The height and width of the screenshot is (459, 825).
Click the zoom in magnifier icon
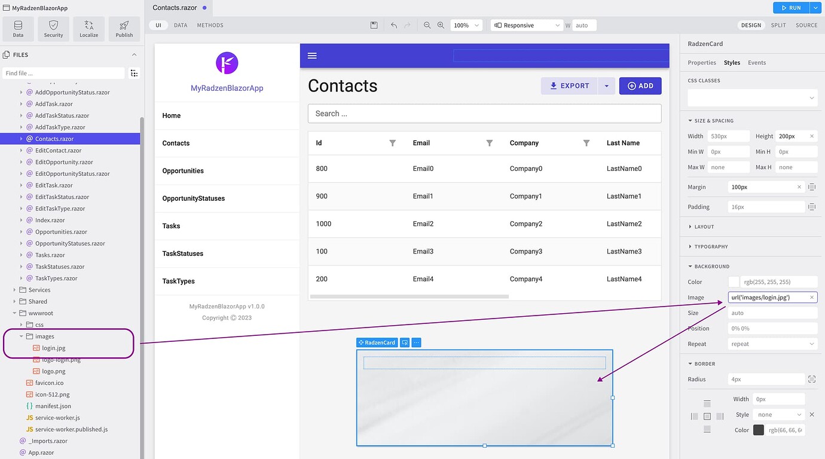441,25
